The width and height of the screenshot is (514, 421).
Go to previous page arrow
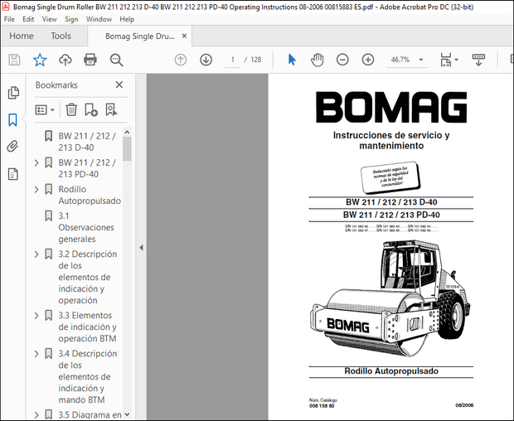coord(180,60)
